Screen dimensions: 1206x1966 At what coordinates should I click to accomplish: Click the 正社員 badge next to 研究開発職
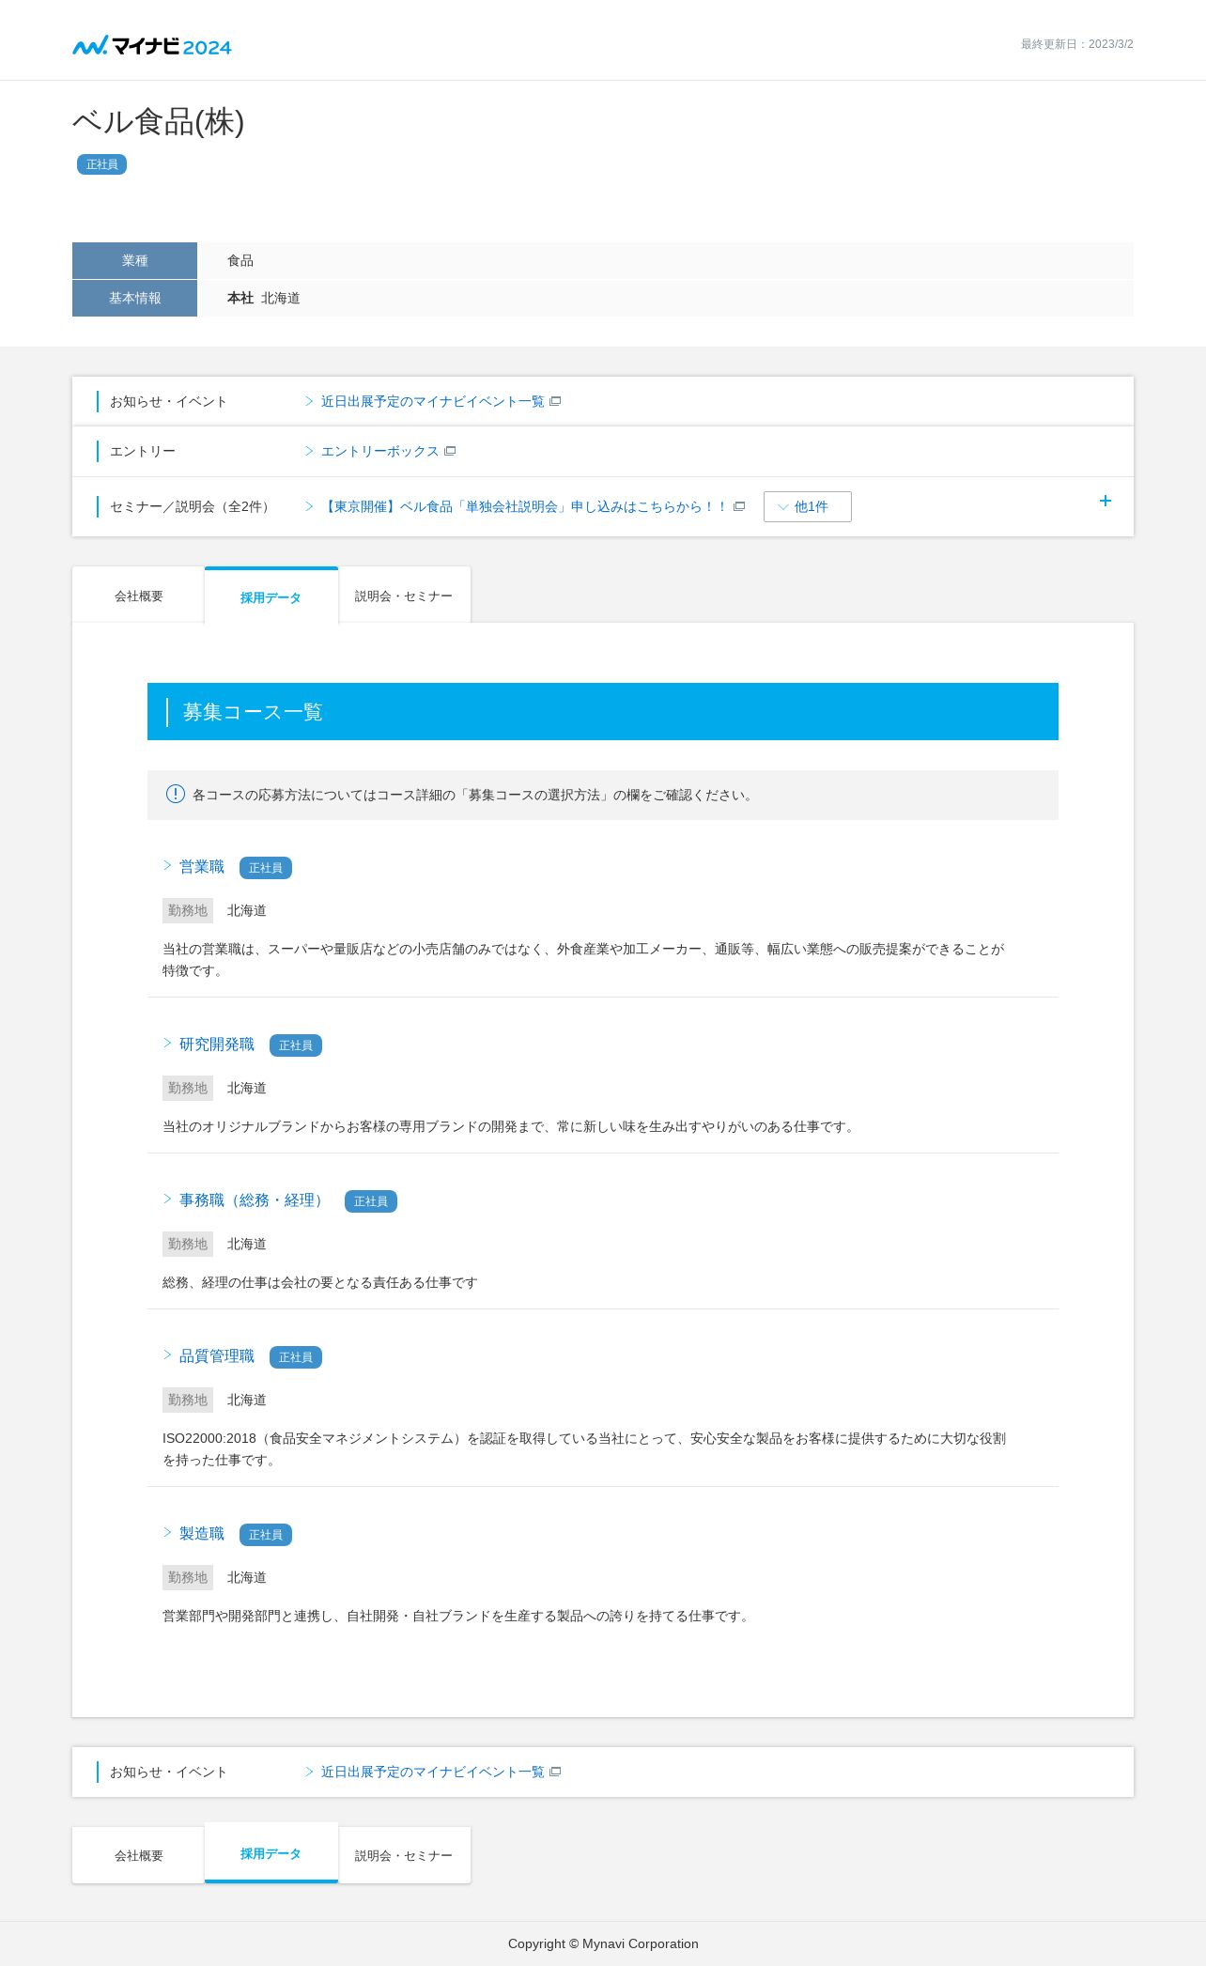point(296,1045)
